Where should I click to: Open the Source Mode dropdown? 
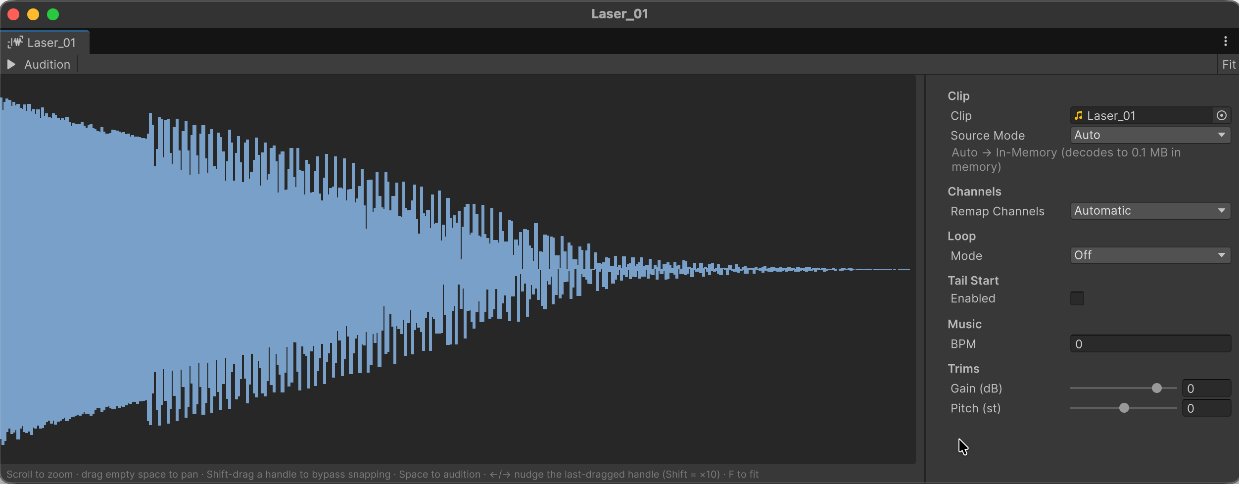pyautogui.click(x=1150, y=135)
